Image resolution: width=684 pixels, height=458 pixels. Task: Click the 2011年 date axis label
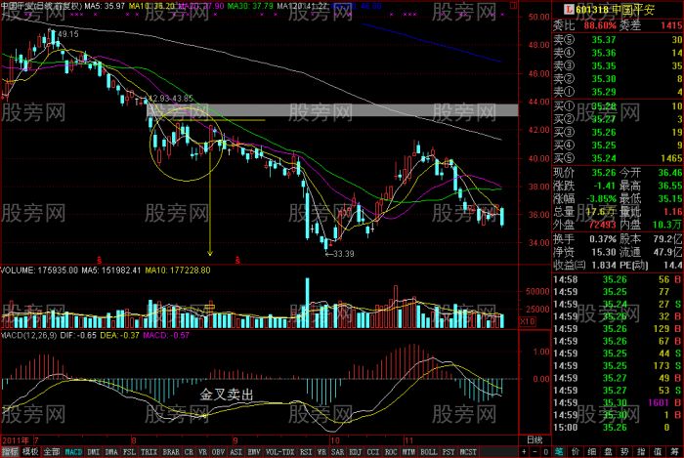(x=17, y=440)
